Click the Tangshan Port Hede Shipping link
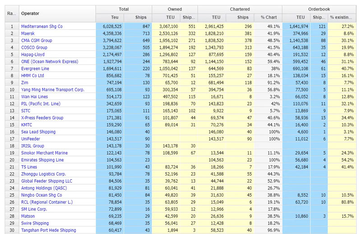The height and width of the screenshot is (234, 361). pyautogui.click(x=49, y=230)
